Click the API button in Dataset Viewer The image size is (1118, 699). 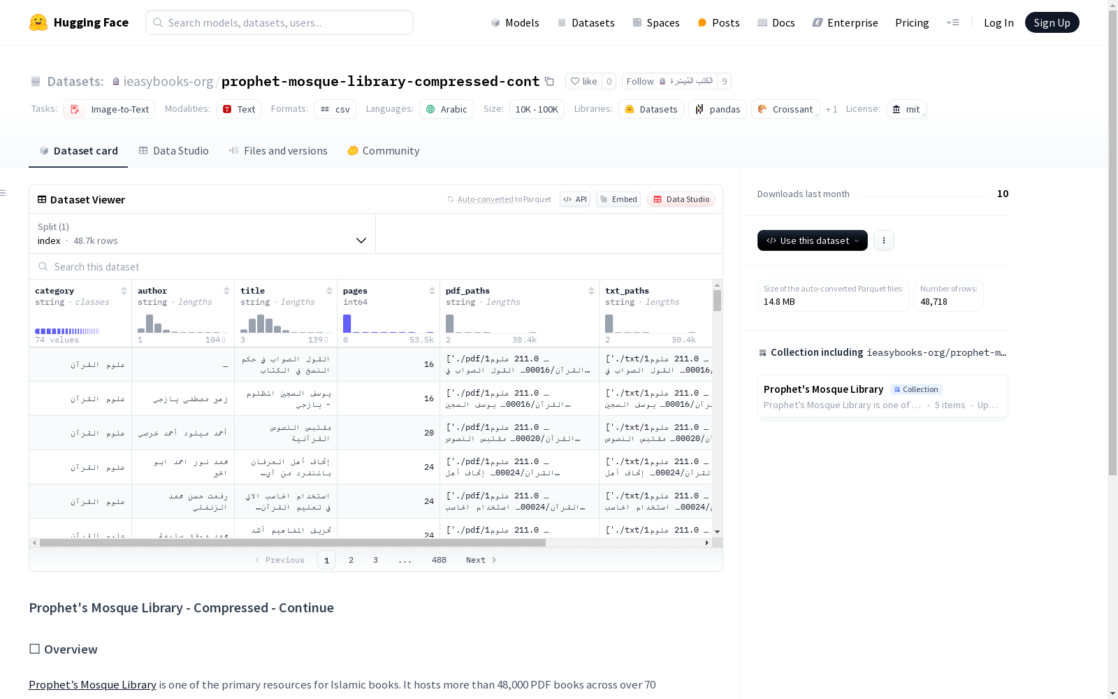tap(575, 199)
